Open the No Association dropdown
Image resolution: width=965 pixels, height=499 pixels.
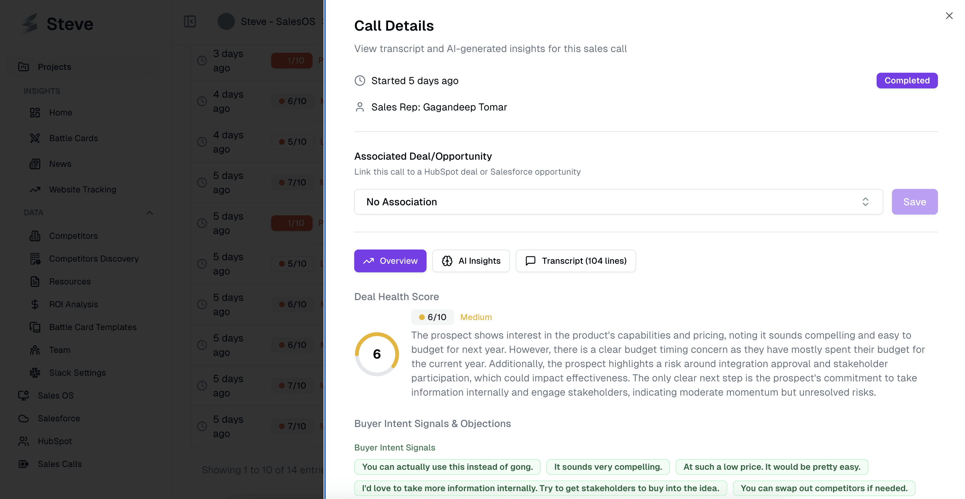618,201
